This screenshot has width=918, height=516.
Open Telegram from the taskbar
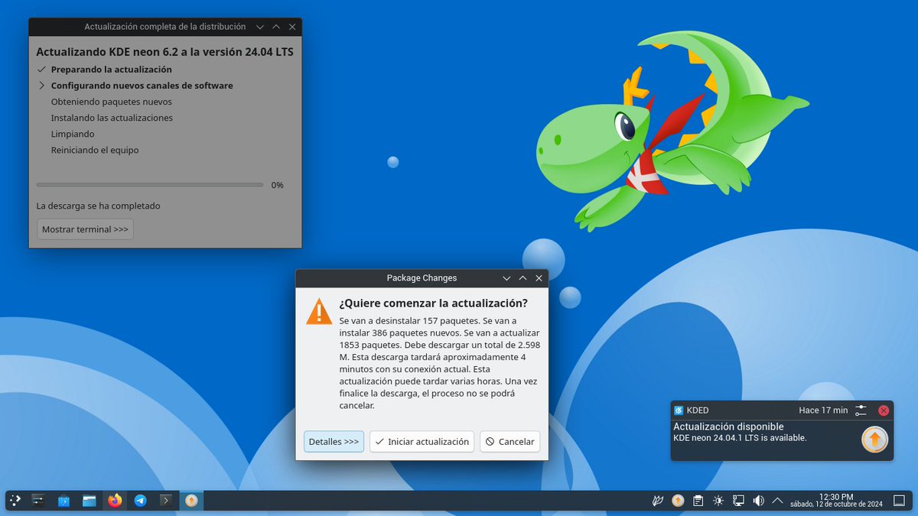tap(140, 501)
